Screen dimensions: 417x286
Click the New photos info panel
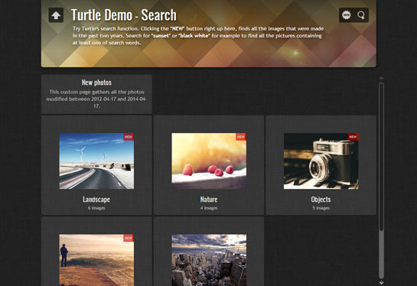click(96, 94)
